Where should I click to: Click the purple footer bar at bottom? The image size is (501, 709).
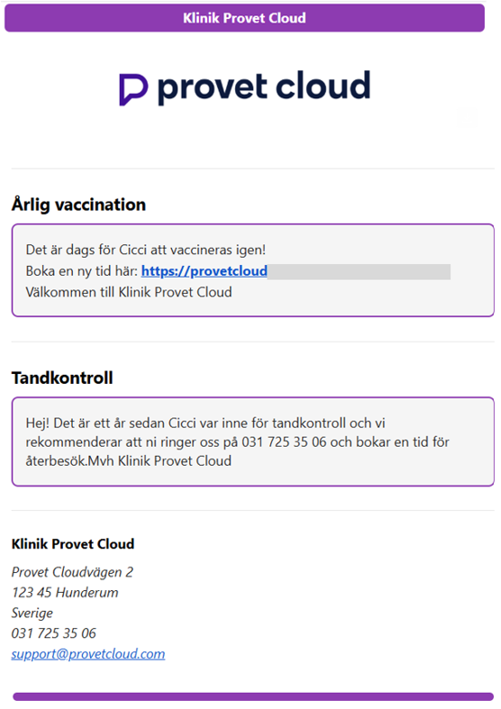(253, 696)
